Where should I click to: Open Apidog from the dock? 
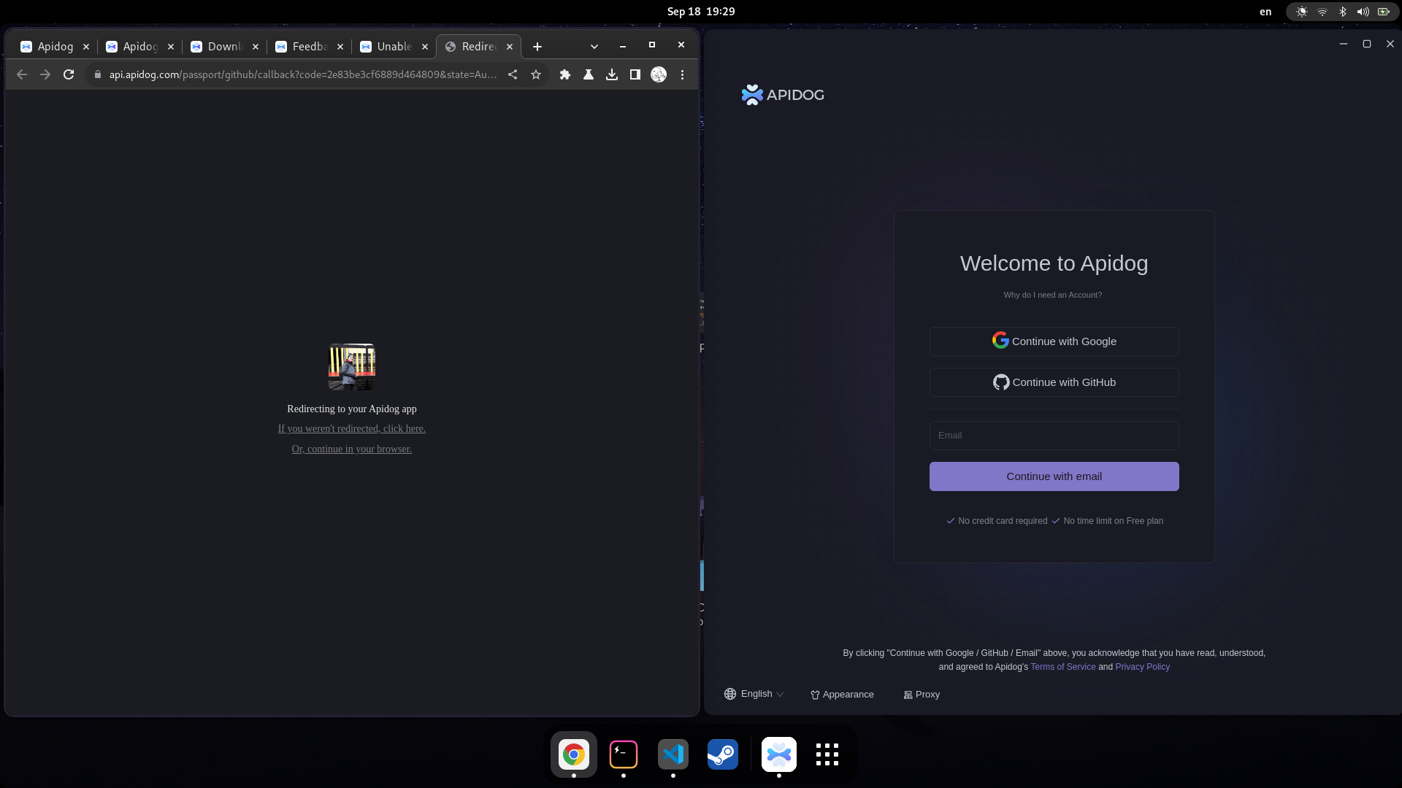[779, 754]
